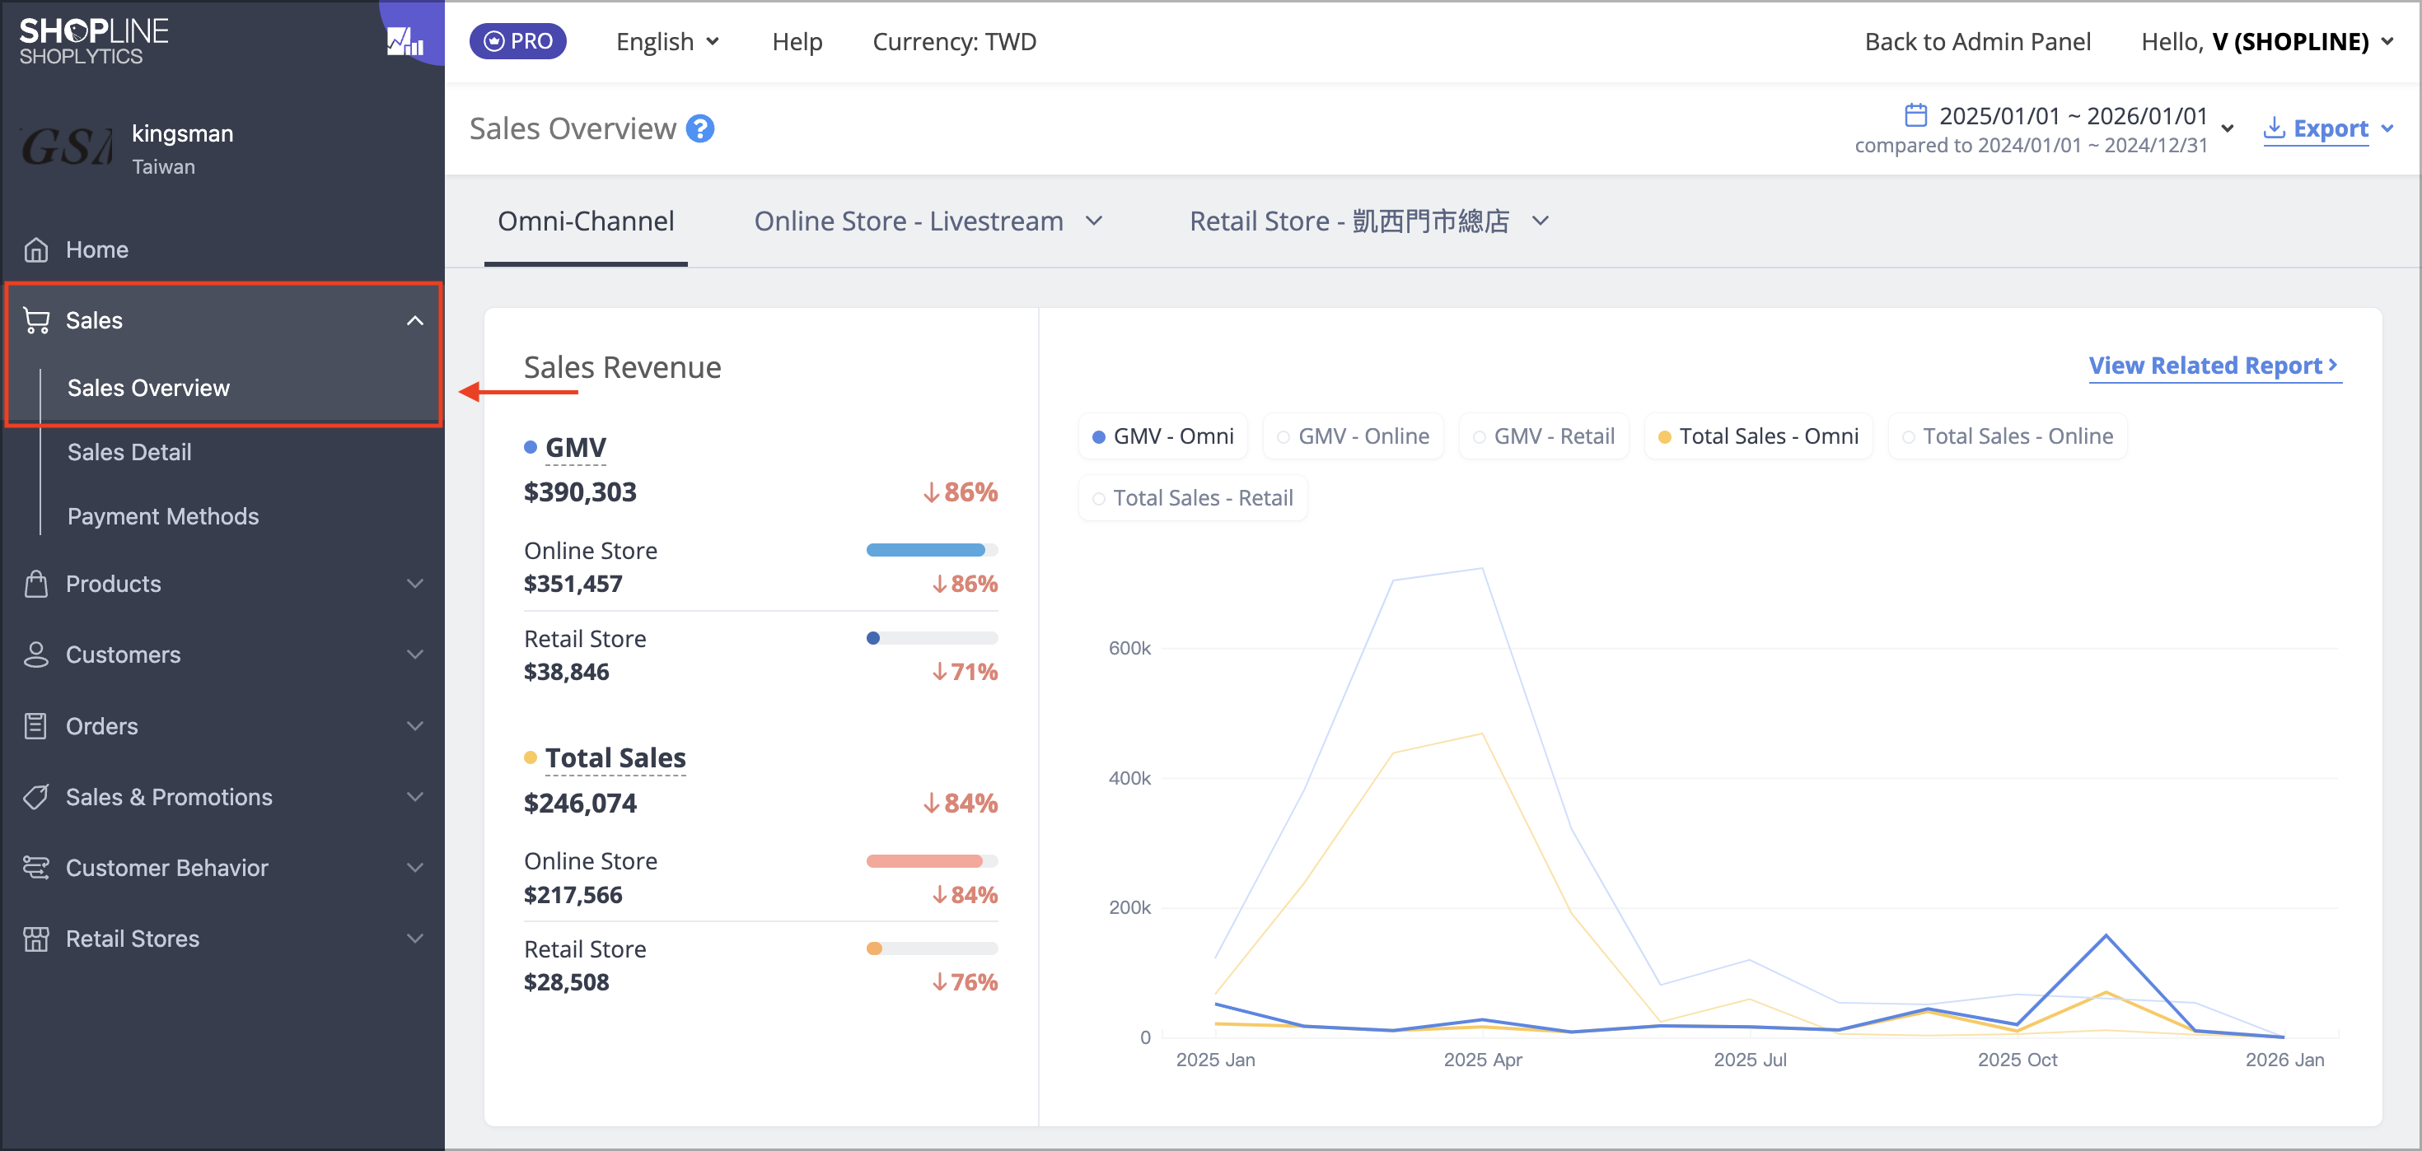
Task: Switch to Online Store - Livestream tab
Action: tap(927, 221)
